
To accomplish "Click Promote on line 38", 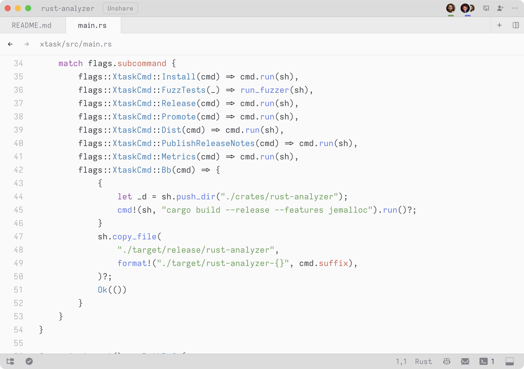I will (x=179, y=117).
